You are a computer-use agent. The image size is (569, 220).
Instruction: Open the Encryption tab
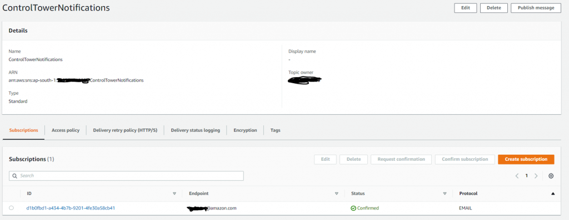point(245,130)
